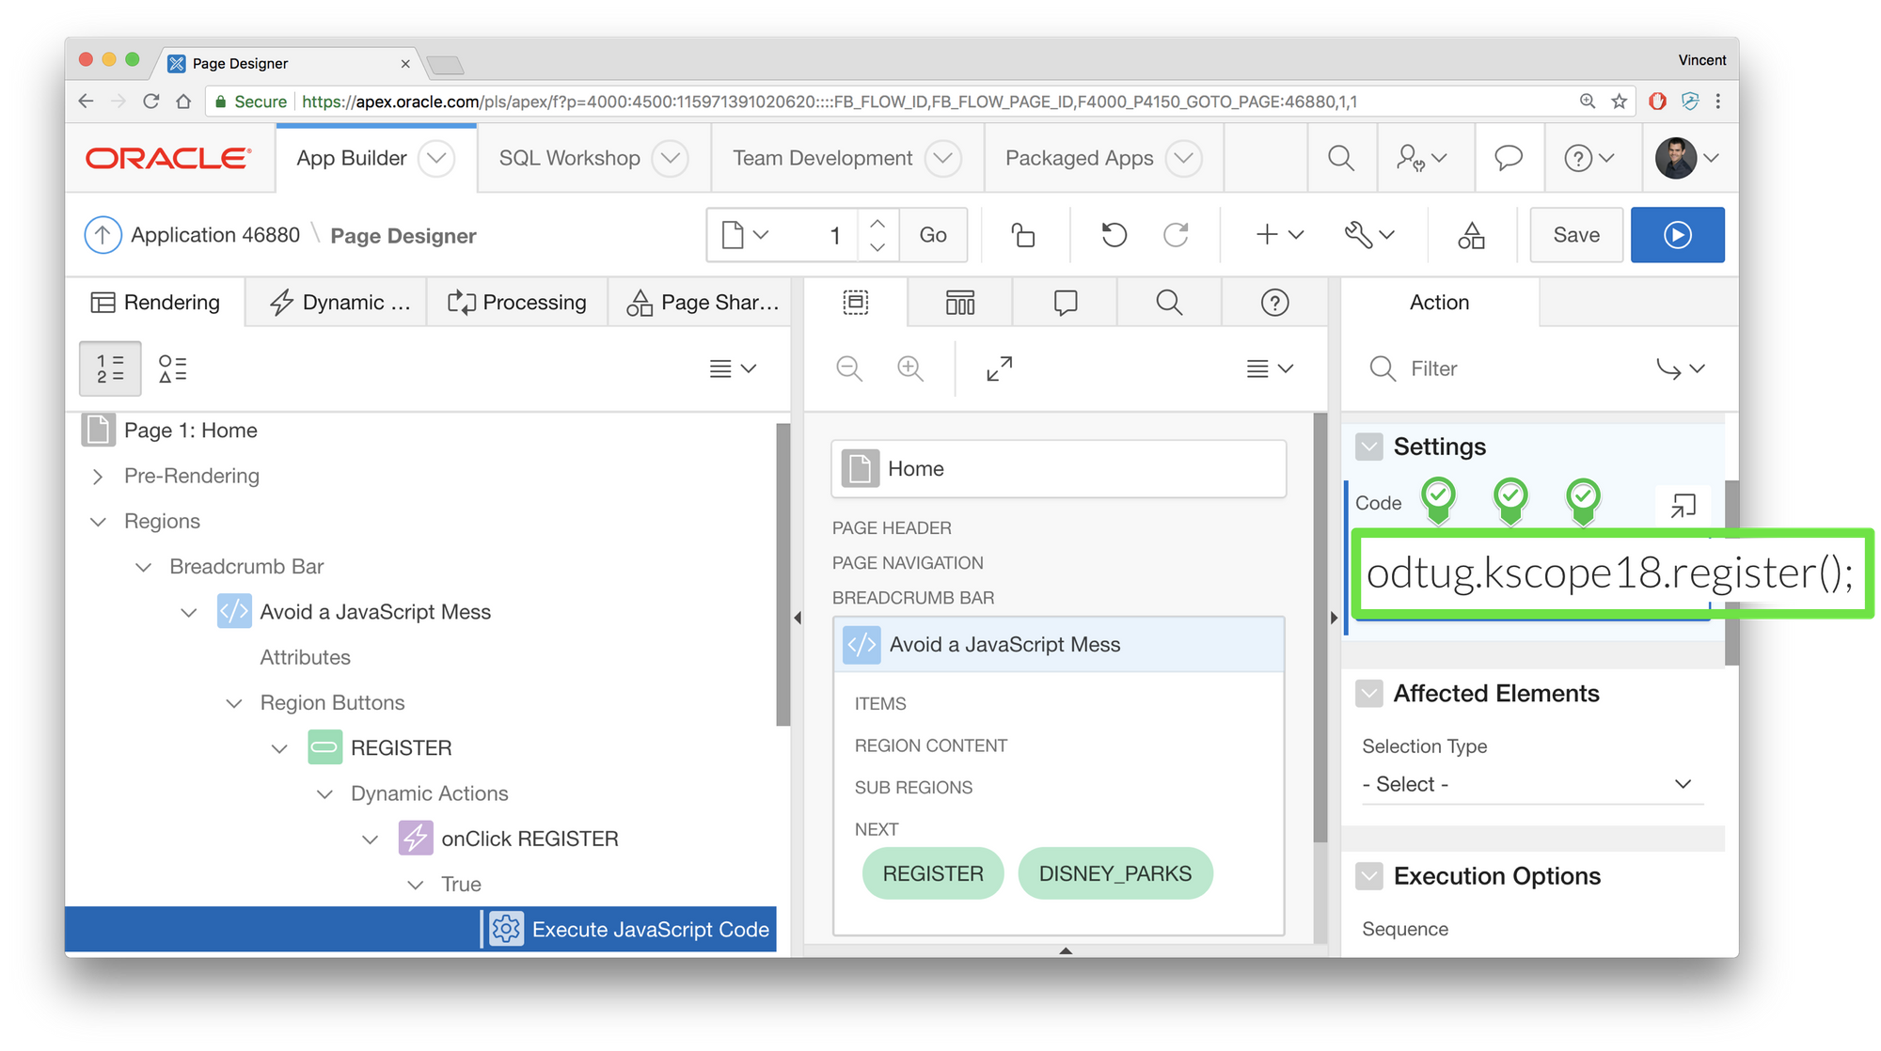Viewport: 1881px width, 1051px height.
Task: Switch to the Processing tab
Action: [517, 303]
